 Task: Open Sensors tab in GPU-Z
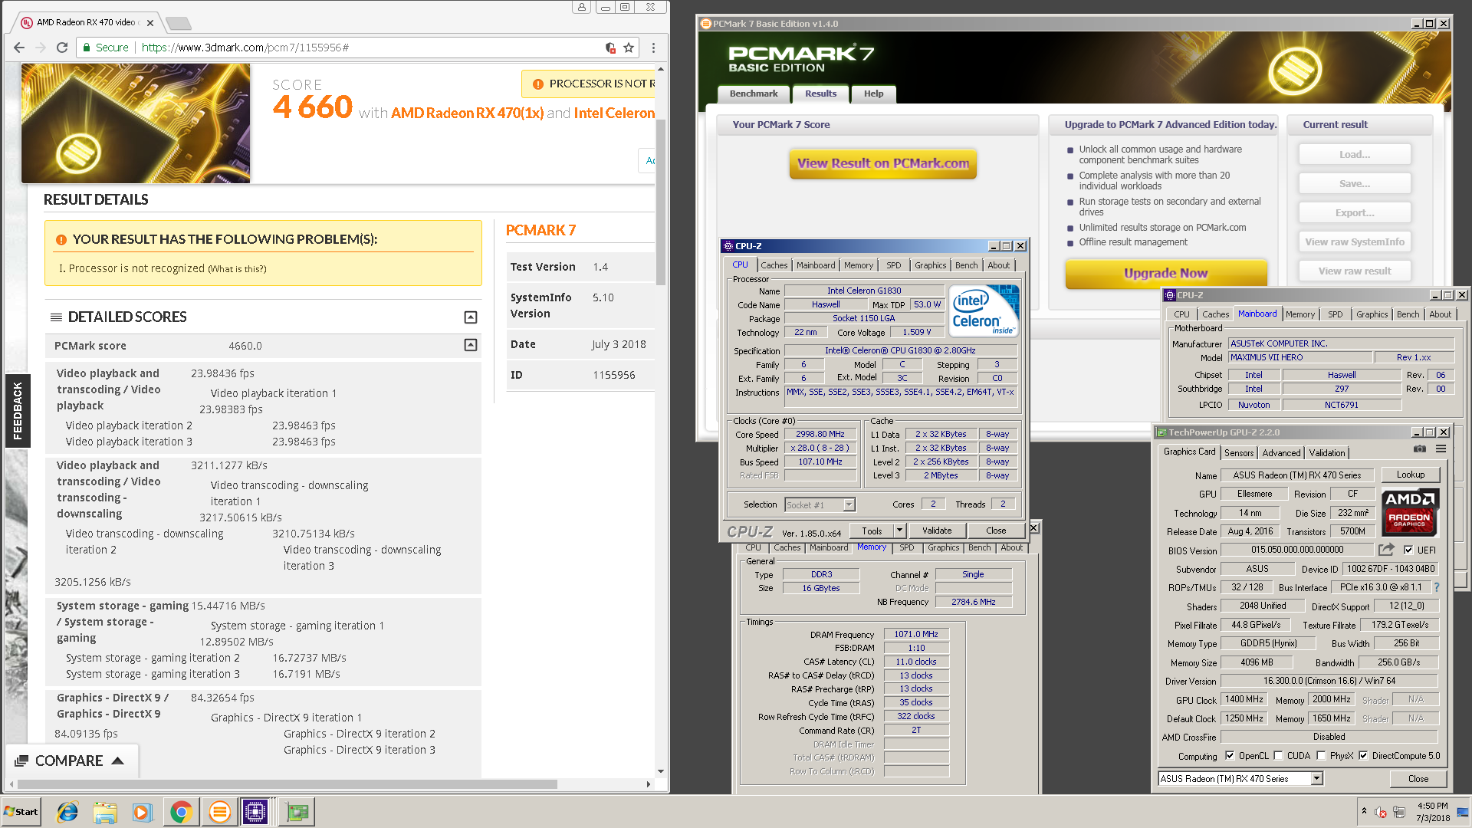point(1238,453)
